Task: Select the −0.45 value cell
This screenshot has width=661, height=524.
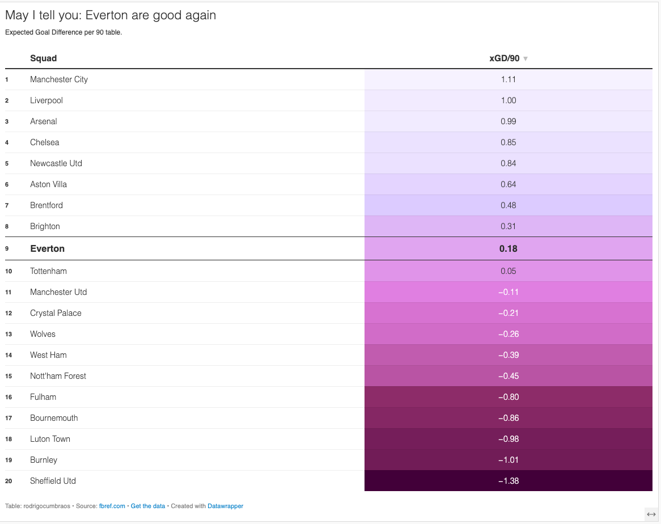Action: click(509, 376)
